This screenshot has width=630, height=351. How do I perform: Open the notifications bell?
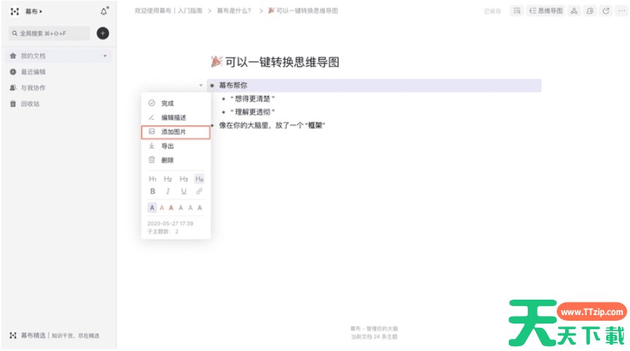(104, 12)
